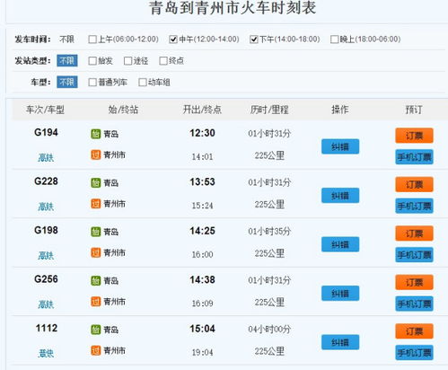Click duration 04小时00分 for train 1112
This screenshot has width=448, height=370.
(x=269, y=330)
